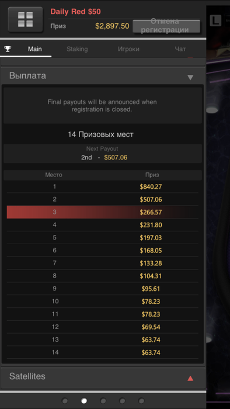Open the Игроки tab
The image size is (230, 409).
point(128,49)
